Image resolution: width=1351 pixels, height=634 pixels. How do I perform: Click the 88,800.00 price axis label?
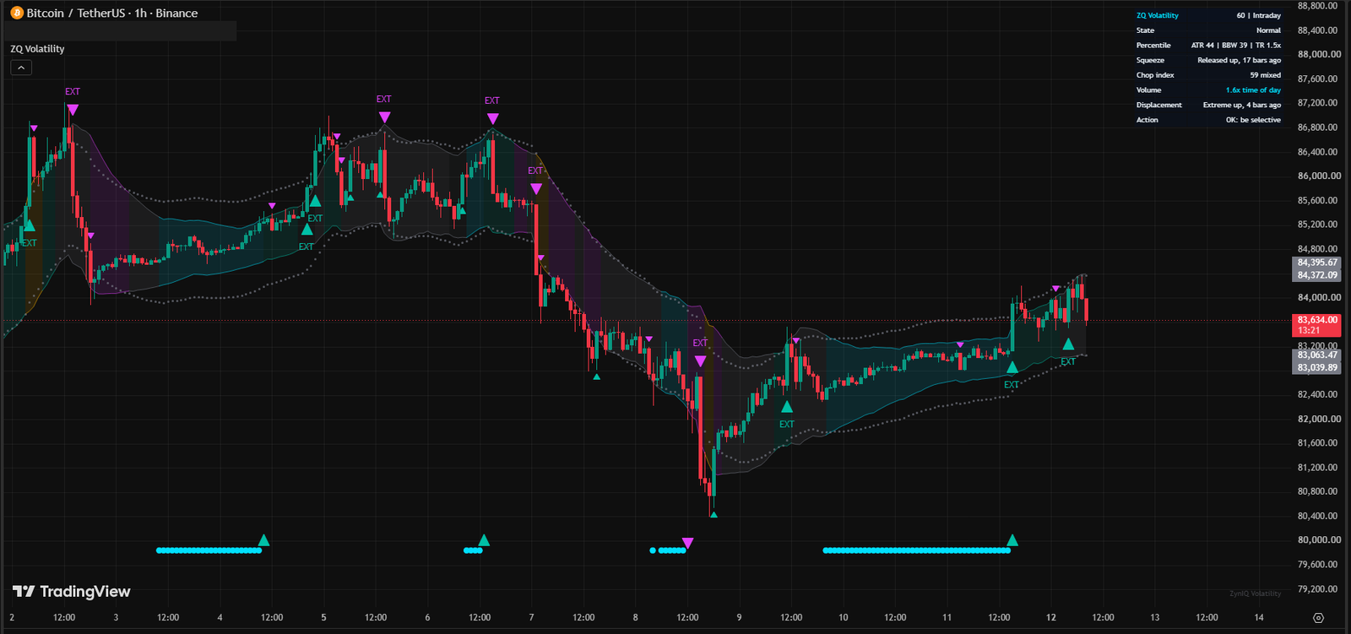point(1317,6)
